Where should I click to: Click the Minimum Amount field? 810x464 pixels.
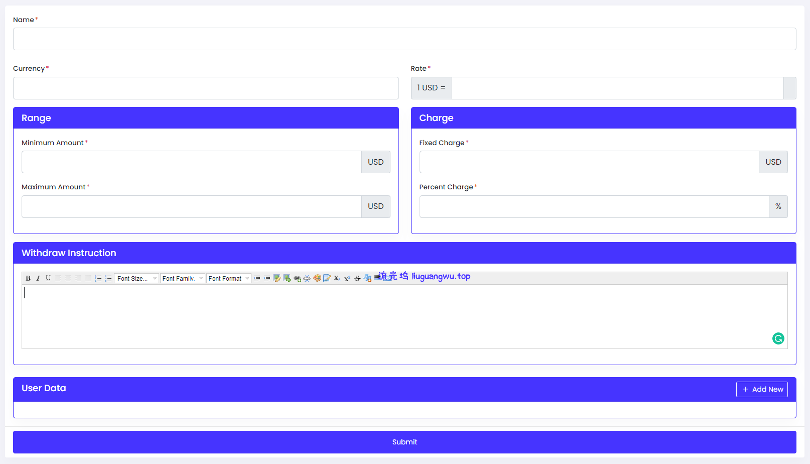pos(191,162)
